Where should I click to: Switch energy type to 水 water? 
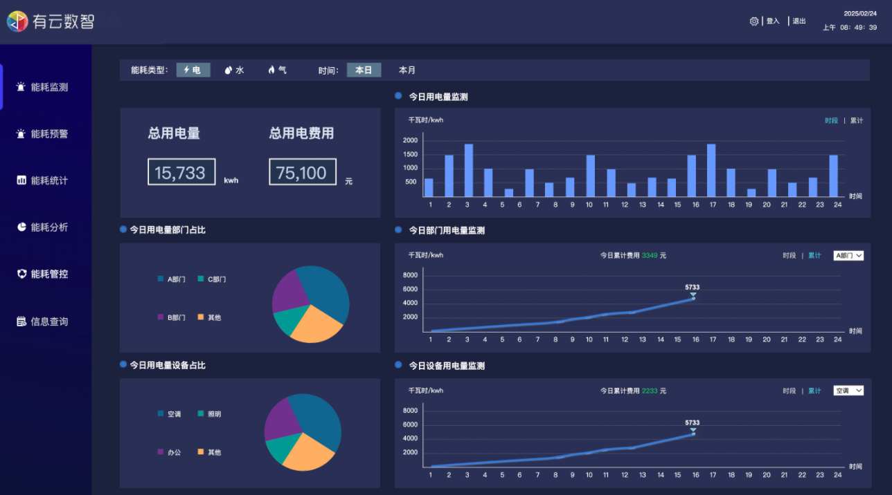point(235,71)
